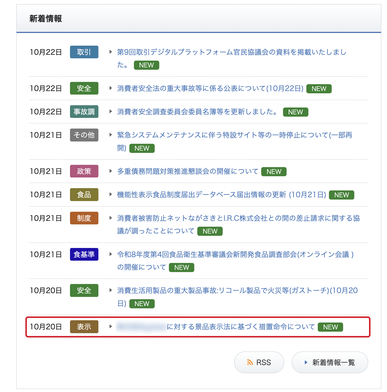The image size is (387, 392).
Task: Click the orange 制度 category tag
Action: pos(84,218)
